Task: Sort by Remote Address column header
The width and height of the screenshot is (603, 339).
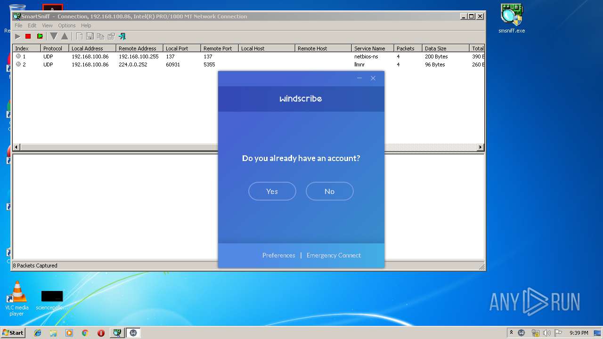Action: [139, 48]
